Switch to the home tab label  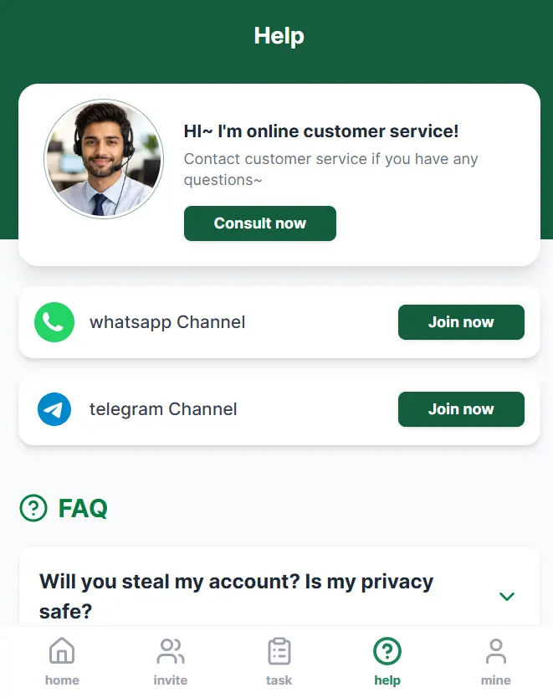coord(62,680)
